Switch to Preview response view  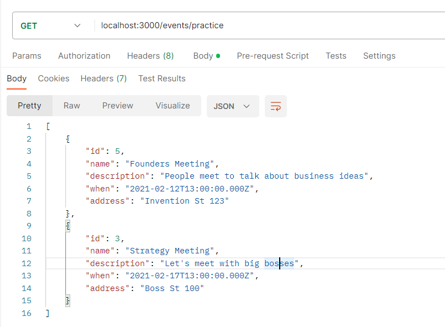(118, 106)
